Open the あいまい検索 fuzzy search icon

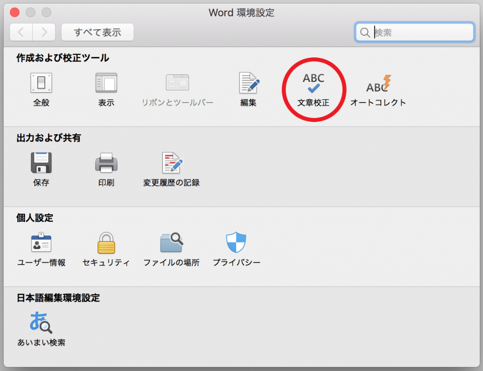(41, 323)
